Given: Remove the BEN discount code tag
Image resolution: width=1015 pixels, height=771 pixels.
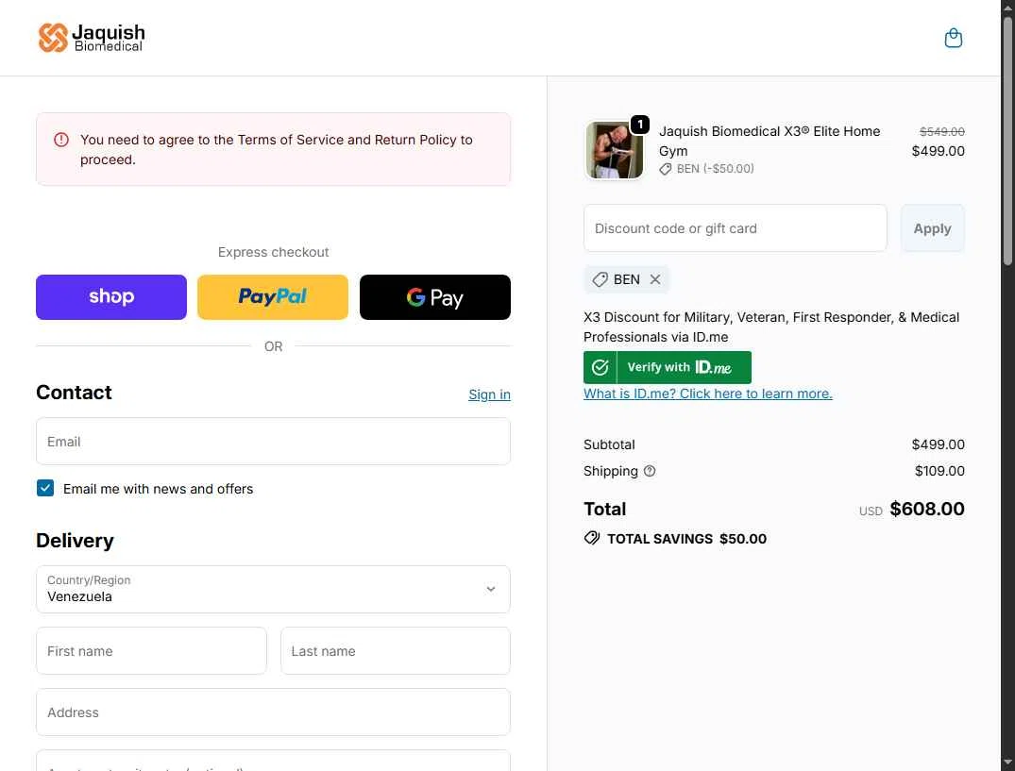Looking at the screenshot, I should tap(655, 279).
